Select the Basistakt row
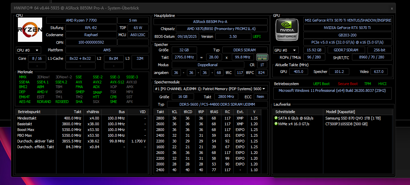 (82, 124)
